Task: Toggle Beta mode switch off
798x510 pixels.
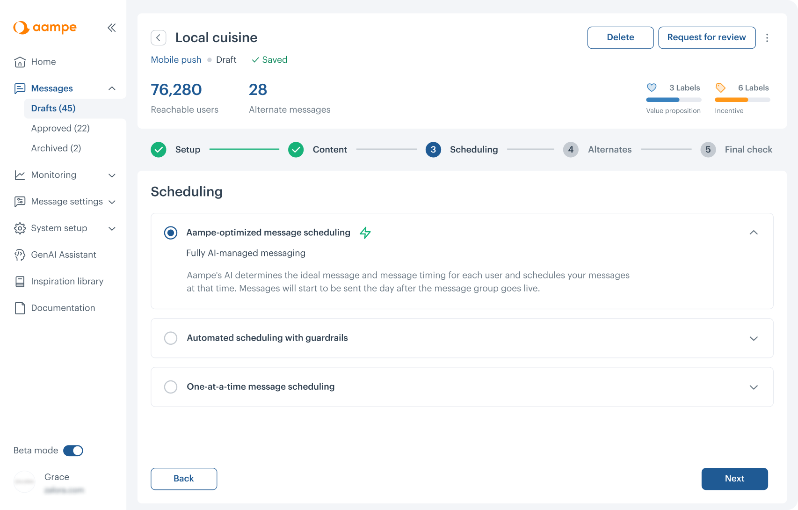Action: pyautogui.click(x=73, y=451)
